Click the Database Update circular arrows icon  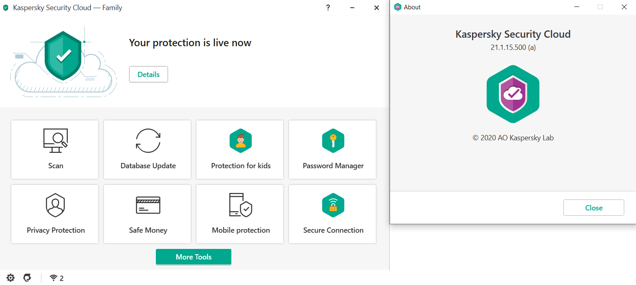148,140
